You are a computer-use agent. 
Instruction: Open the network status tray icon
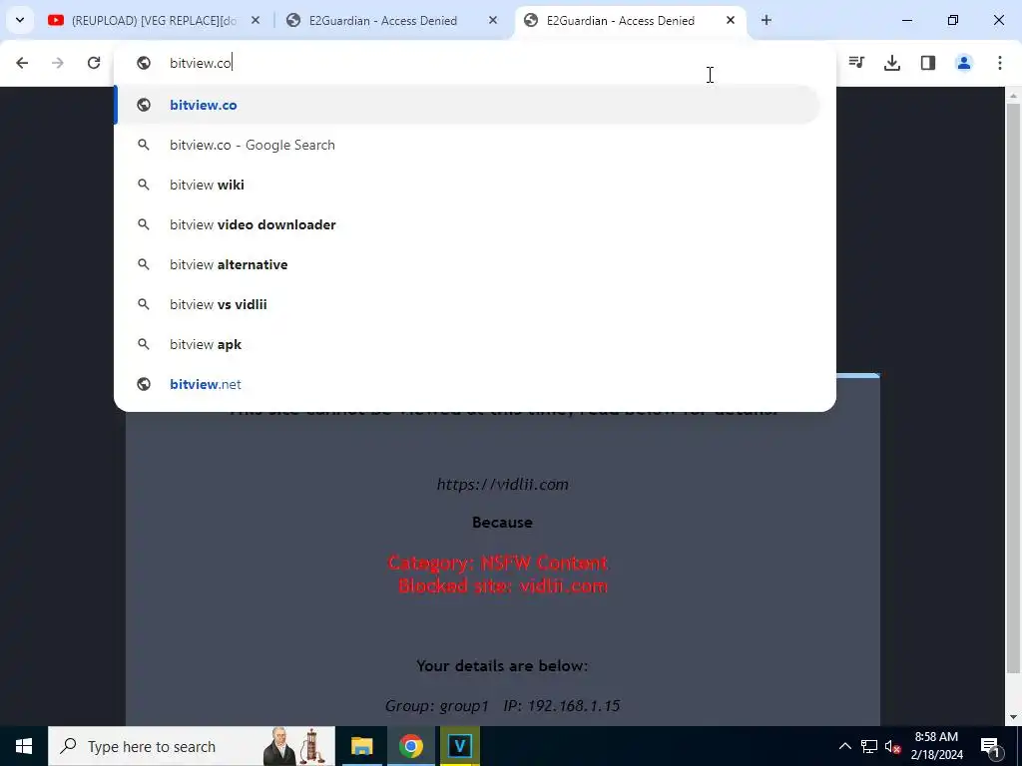(x=869, y=746)
